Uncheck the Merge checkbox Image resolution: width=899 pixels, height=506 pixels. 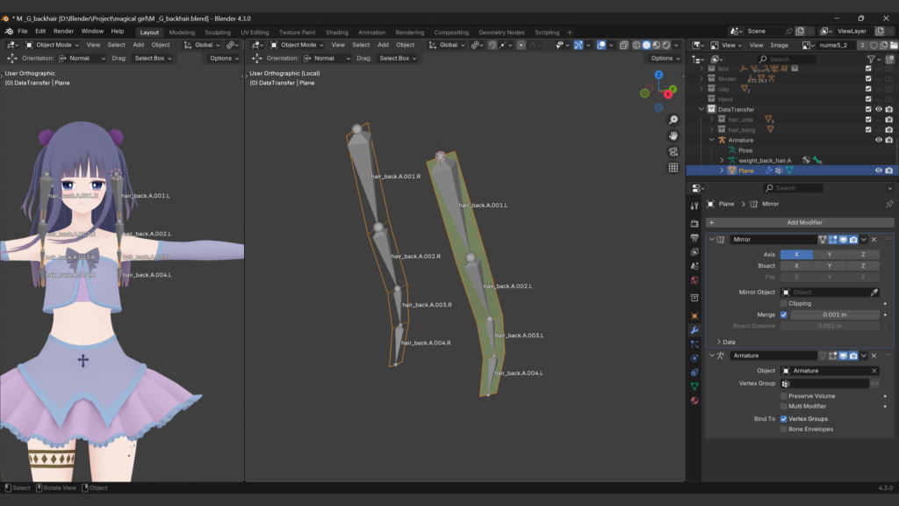click(784, 314)
